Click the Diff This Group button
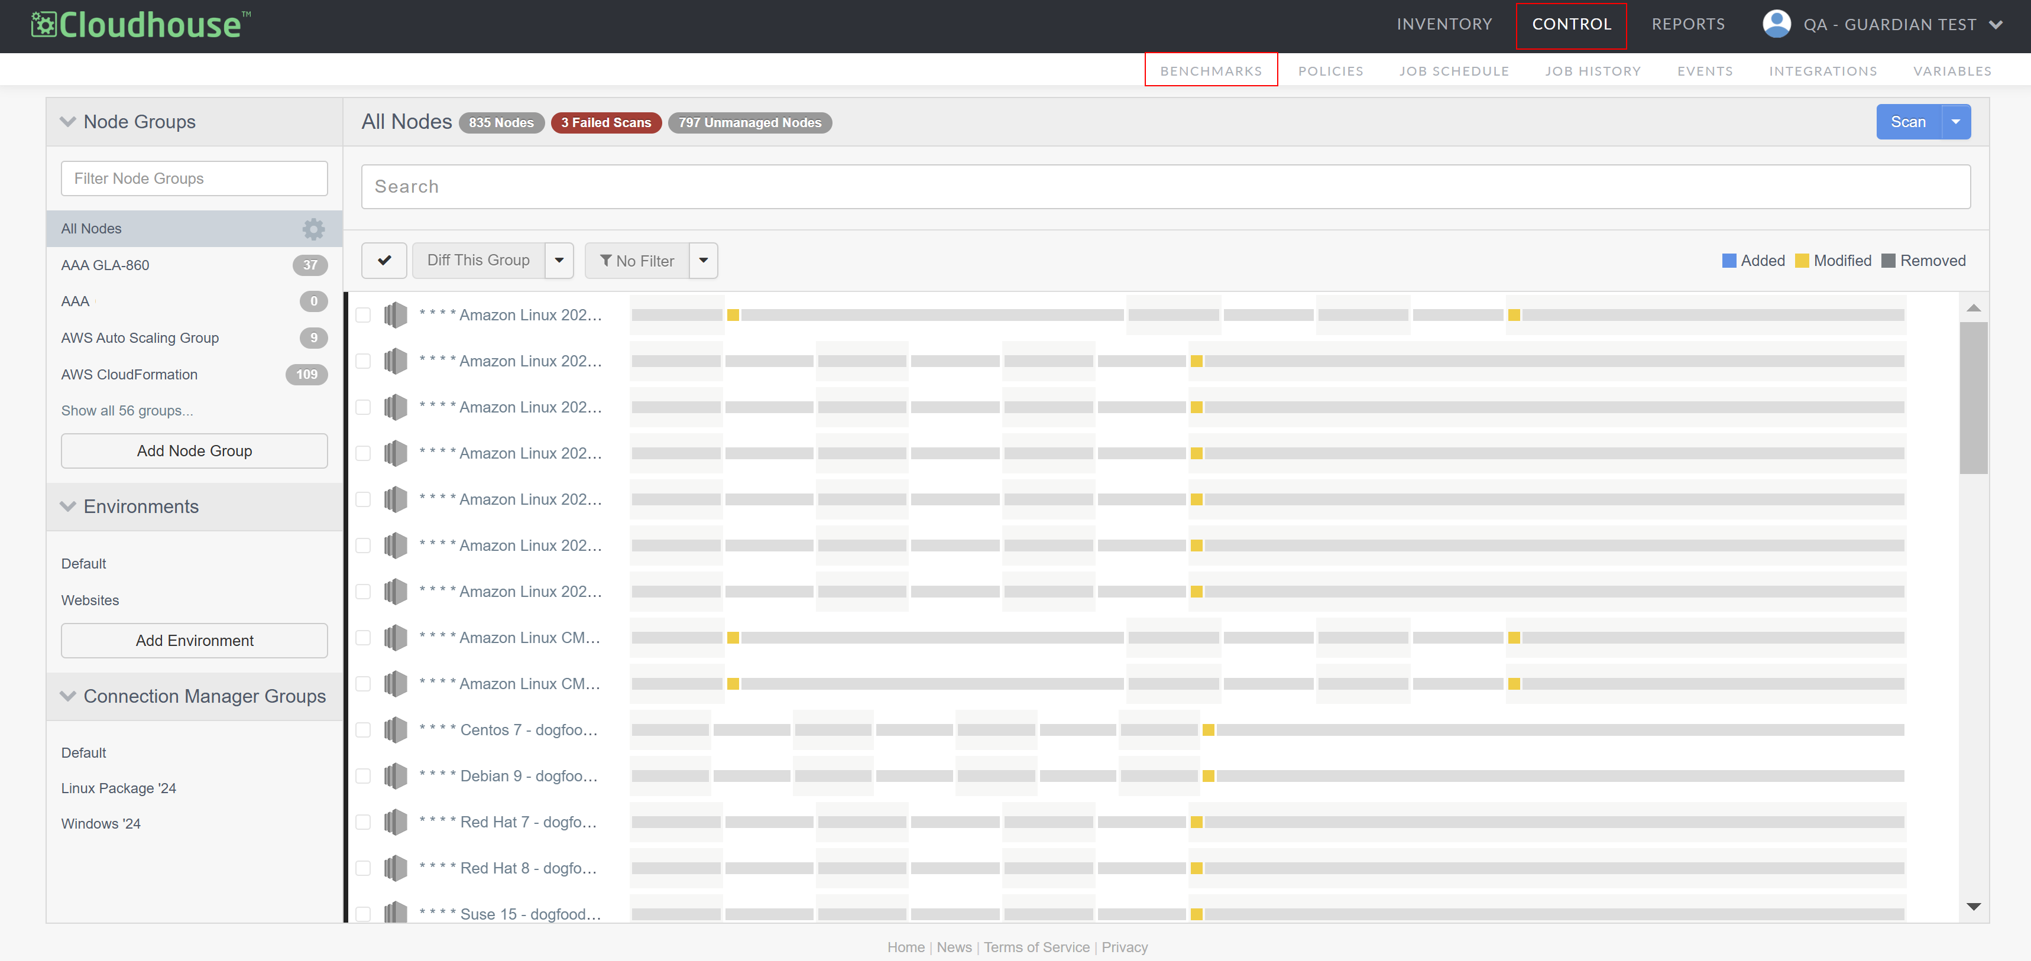 click(x=478, y=260)
